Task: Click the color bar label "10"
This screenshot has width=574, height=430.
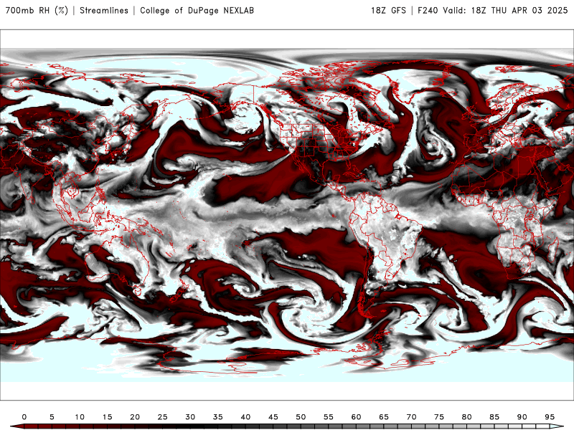Action: pyautogui.click(x=80, y=417)
